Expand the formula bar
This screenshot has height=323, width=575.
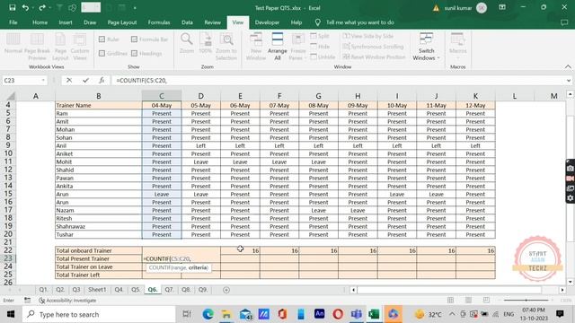tap(569, 80)
